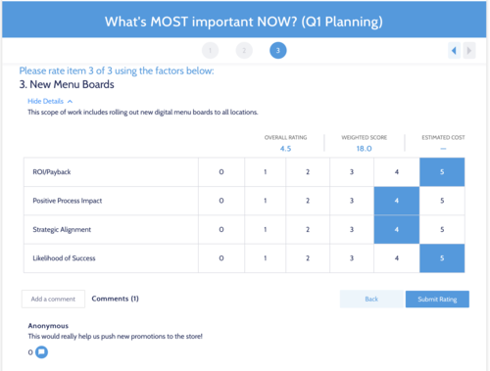Open the Comments (1) section
The height and width of the screenshot is (371, 490).
coord(115,299)
